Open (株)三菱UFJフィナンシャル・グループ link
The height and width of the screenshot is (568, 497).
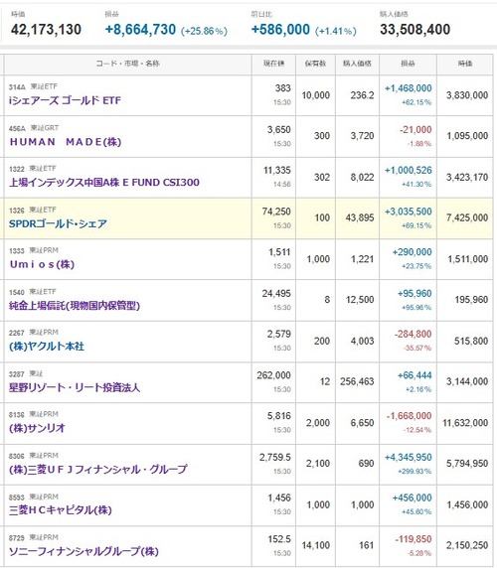98,470
